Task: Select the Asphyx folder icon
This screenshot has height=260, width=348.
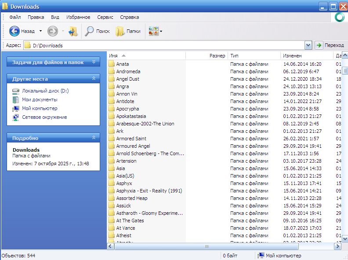Action: [112, 183]
